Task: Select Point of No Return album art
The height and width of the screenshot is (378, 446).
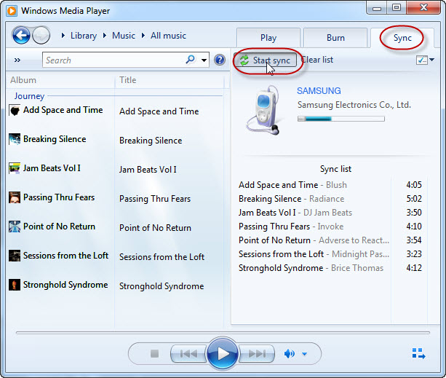Action: point(15,227)
